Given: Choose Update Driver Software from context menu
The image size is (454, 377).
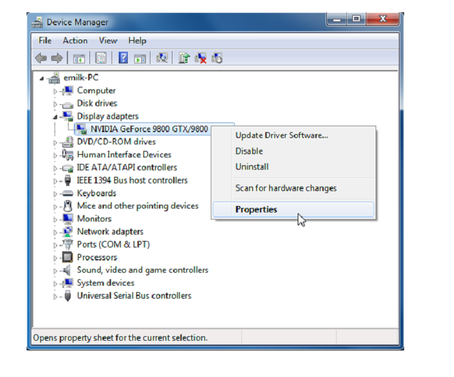Looking at the screenshot, I should (x=293, y=135).
